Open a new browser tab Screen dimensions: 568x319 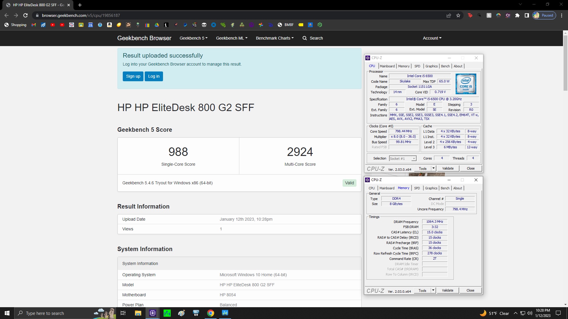(80, 5)
